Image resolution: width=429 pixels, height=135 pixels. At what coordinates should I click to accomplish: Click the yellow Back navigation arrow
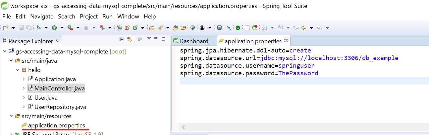[303, 28]
